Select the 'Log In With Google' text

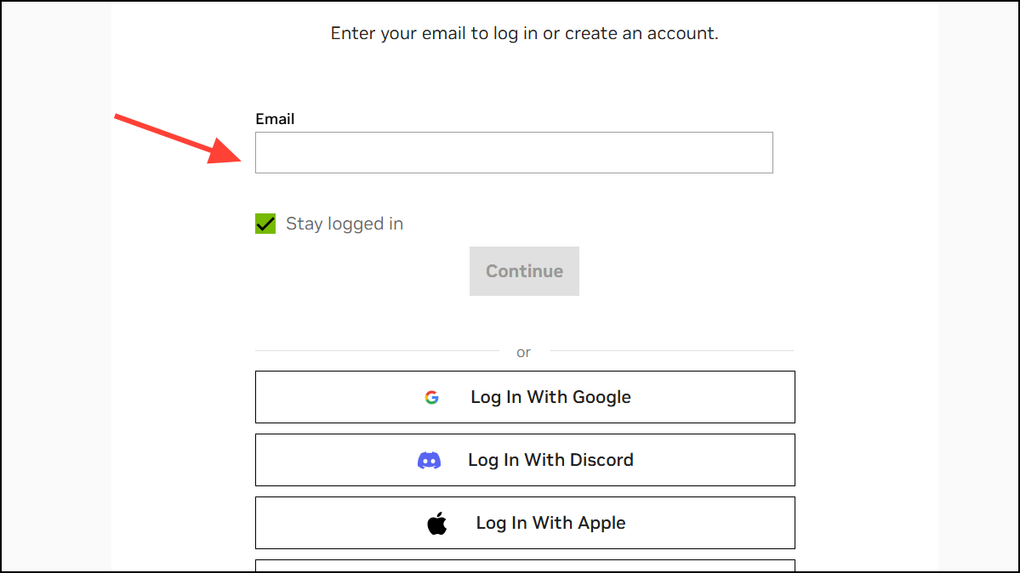pos(550,397)
